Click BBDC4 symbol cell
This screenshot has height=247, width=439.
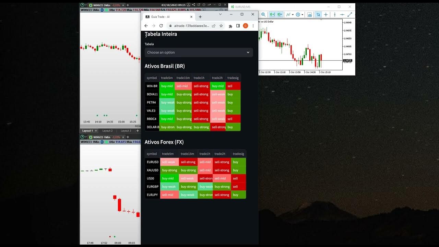(x=152, y=119)
